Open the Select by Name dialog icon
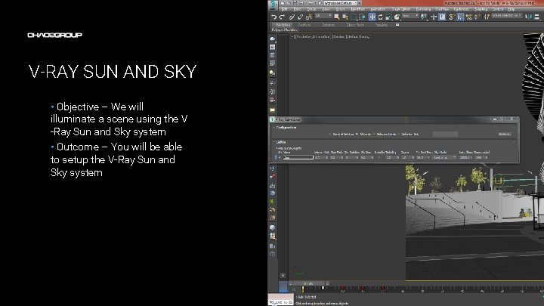This screenshot has height=306, width=544. click(345, 17)
